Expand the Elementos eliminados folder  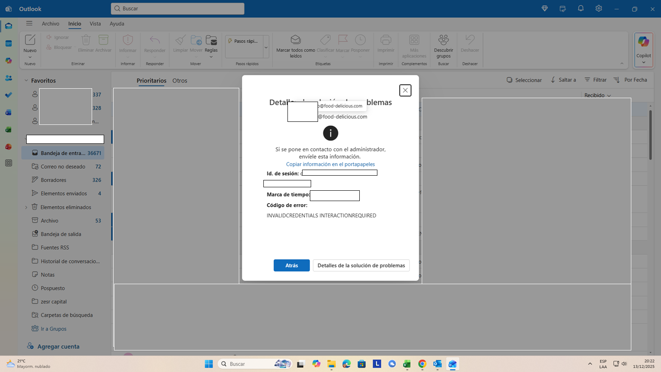click(26, 207)
